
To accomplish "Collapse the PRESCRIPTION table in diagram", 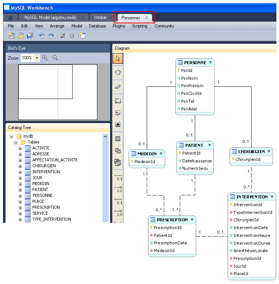I will [192, 220].
